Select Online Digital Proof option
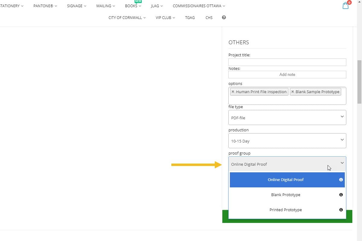 point(285,180)
